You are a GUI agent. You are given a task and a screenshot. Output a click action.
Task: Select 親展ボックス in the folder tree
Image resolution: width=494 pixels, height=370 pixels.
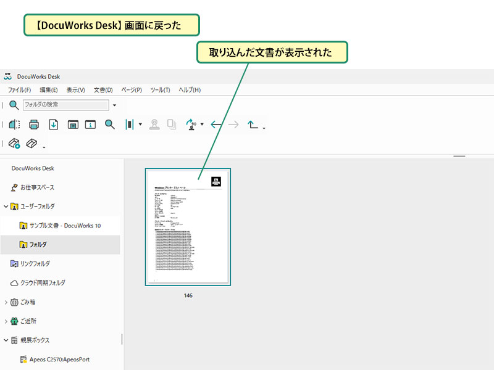coord(35,340)
